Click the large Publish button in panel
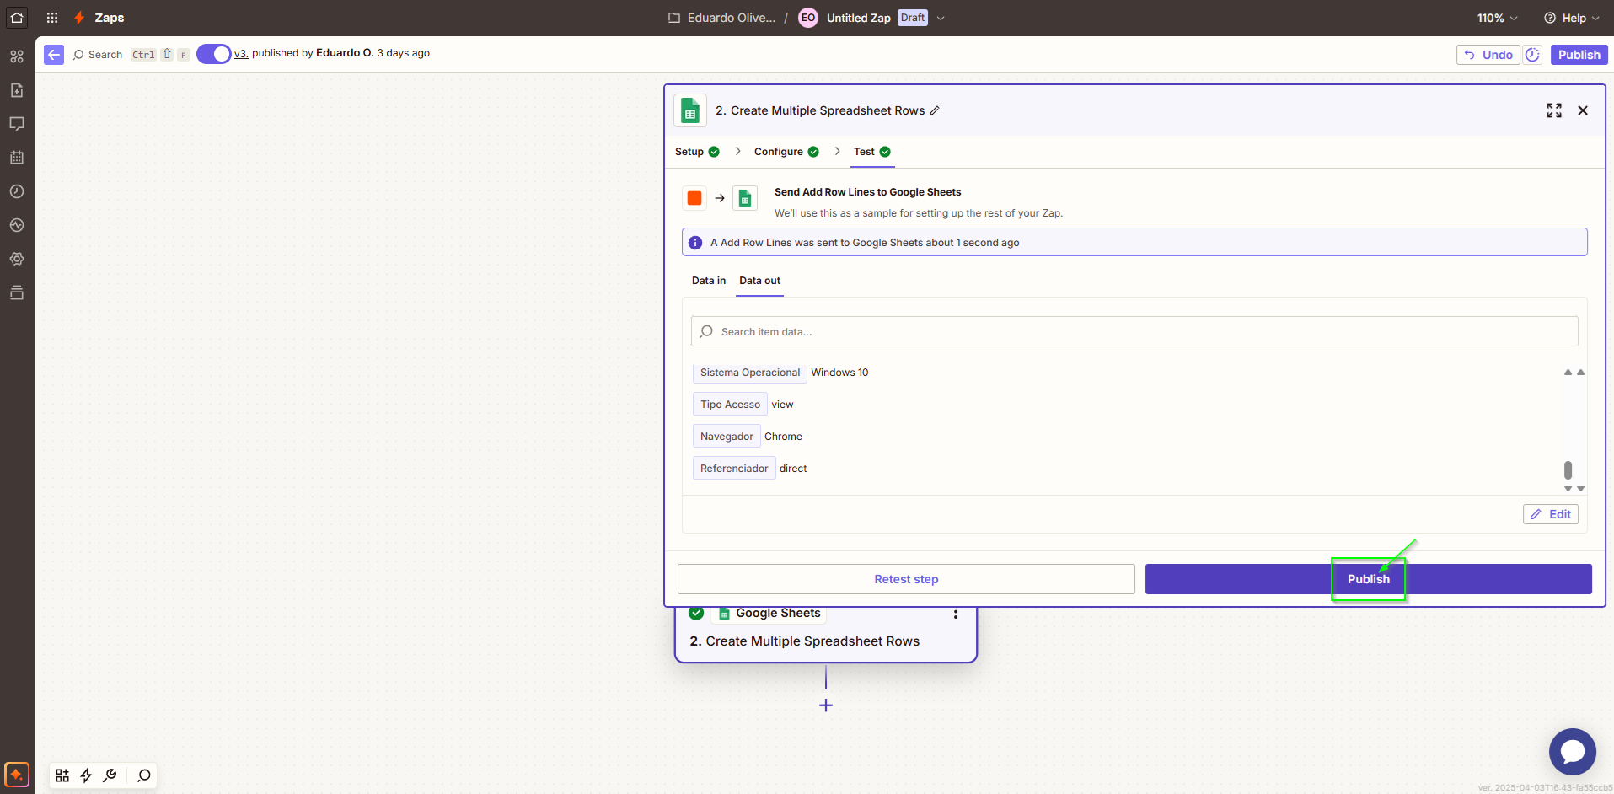This screenshot has width=1614, height=794. tap(1369, 579)
